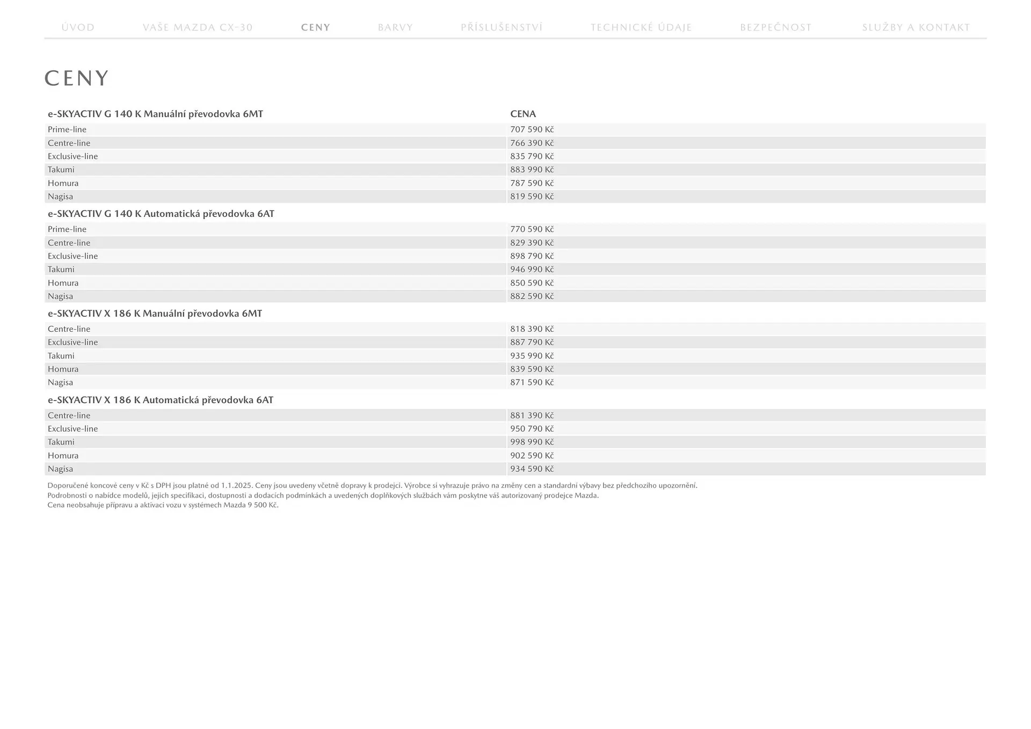Image resolution: width=1031 pixels, height=729 pixels.
Task: Open the ÚVOD navigation tab
Action: pyautogui.click(x=78, y=27)
